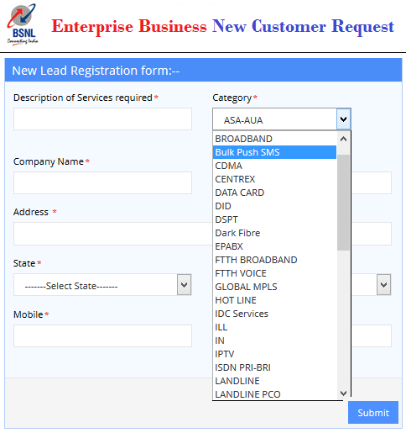Select LANDLINE option
This screenshot has height=433, width=406.
pyautogui.click(x=274, y=381)
